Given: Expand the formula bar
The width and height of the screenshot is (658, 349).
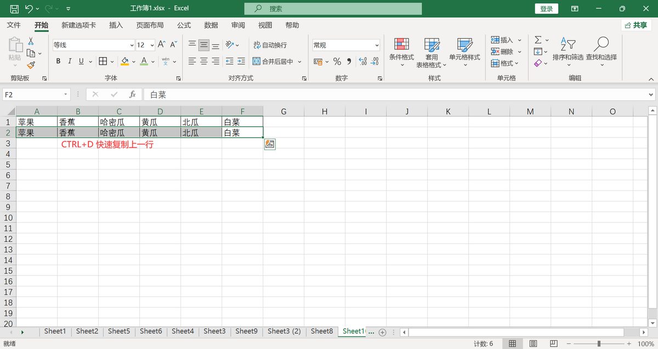Looking at the screenshot, I should (650, 95).
